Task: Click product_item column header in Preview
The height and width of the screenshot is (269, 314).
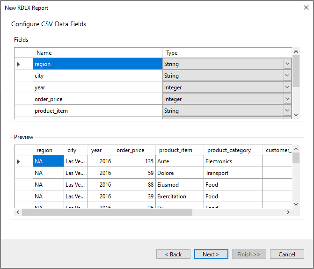Action: pyautogui.click(x=180, y=150)
